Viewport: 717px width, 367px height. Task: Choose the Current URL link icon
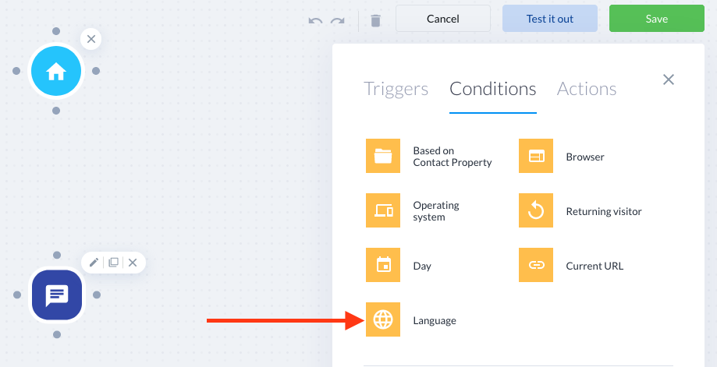(x=536, y=265)
